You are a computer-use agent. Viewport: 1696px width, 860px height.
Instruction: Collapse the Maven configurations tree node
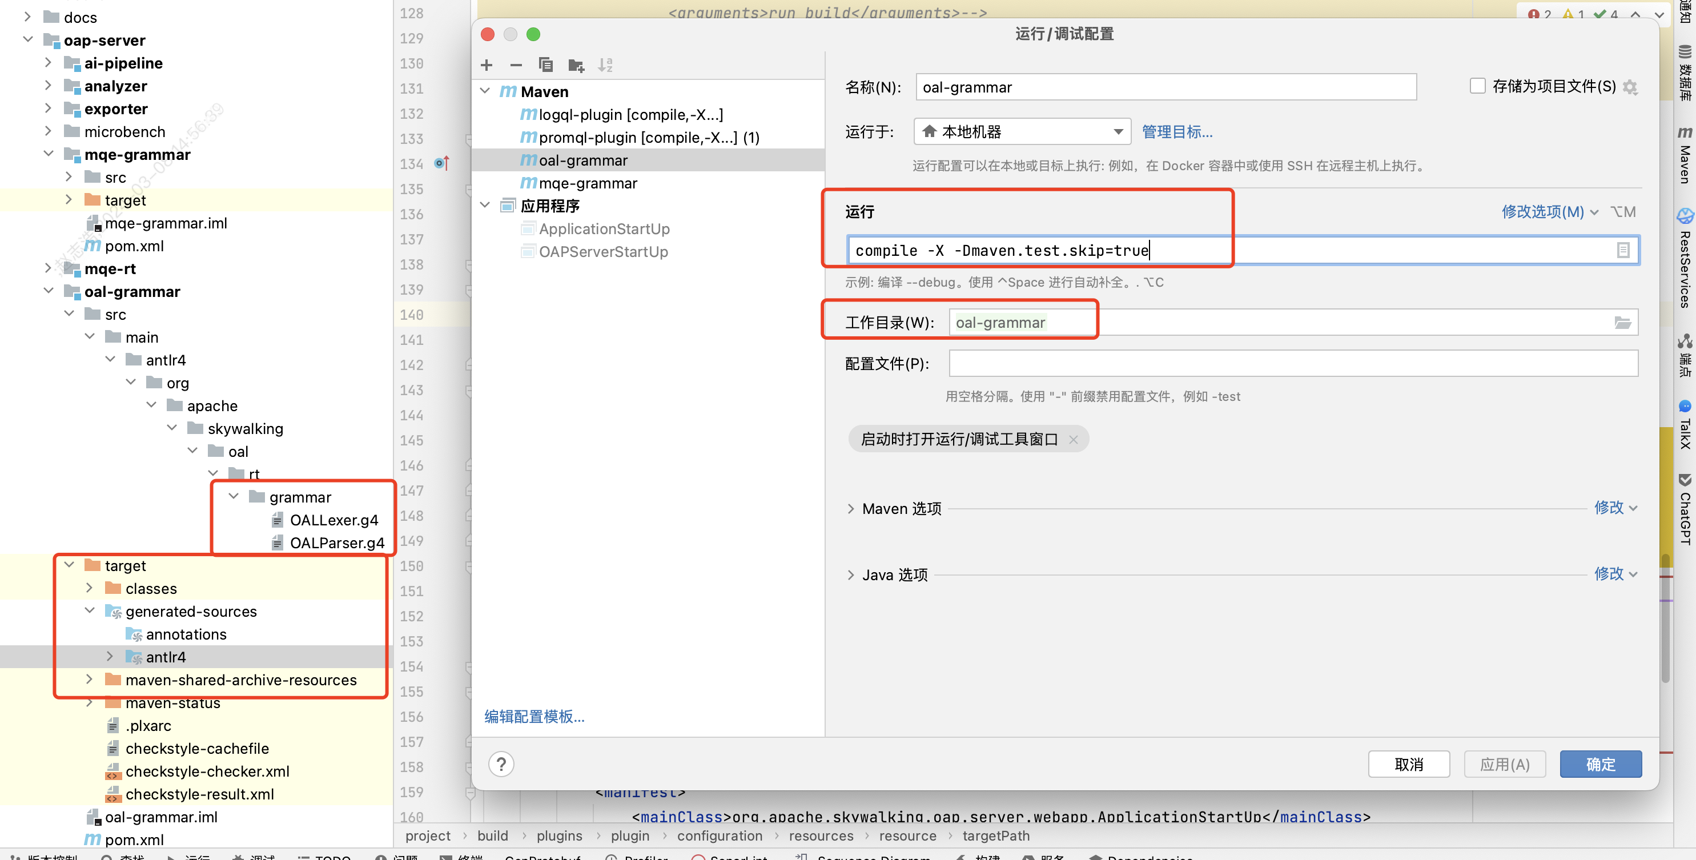485,91
